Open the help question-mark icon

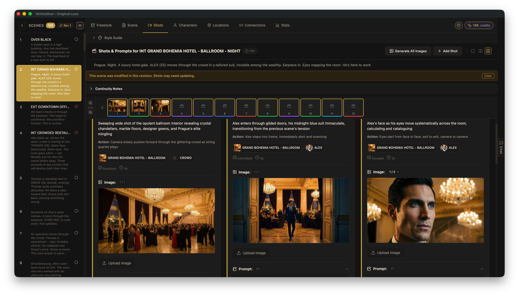458,25
